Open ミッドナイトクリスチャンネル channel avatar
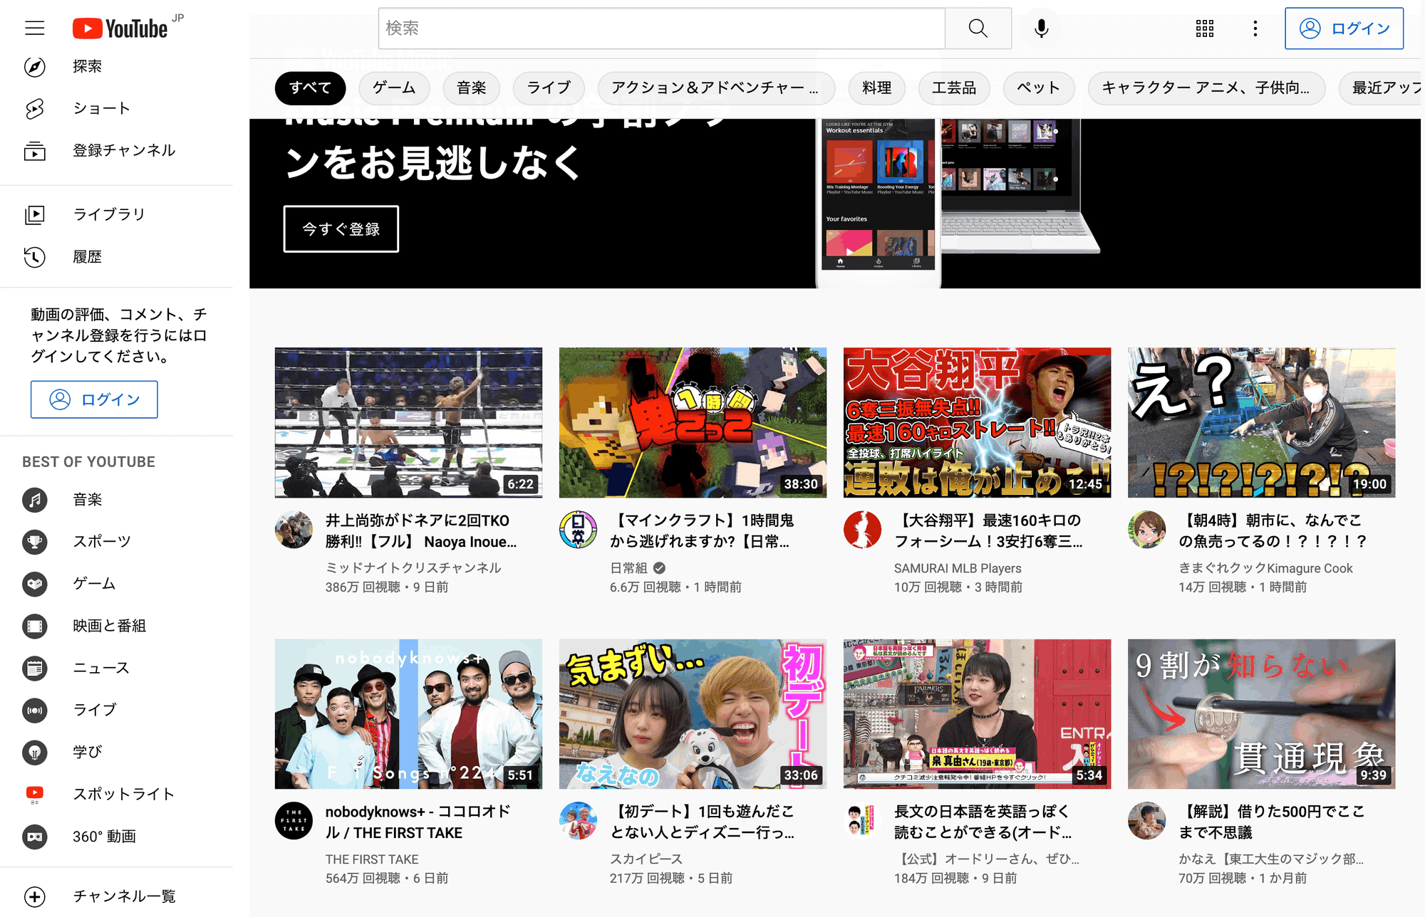Viewport: 1425px width, 917px height. (294, 530)
